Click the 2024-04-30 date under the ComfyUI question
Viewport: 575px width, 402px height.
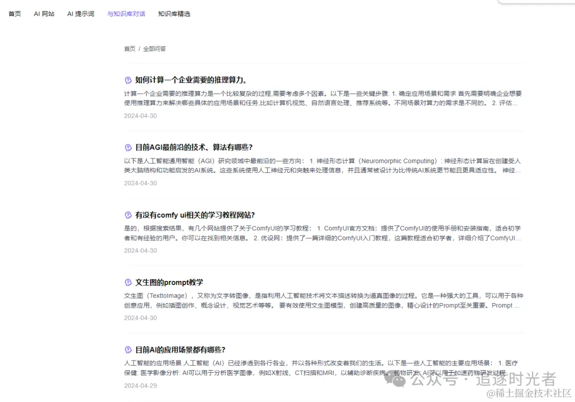point(140,250)
